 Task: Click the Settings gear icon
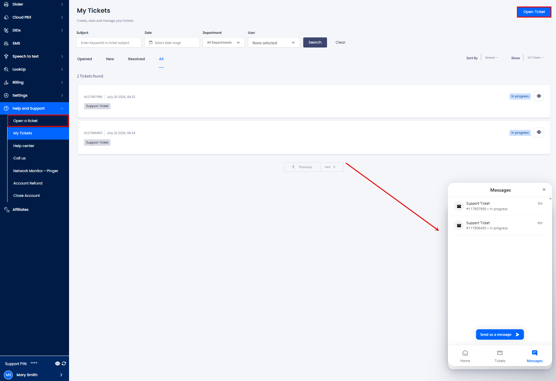coord(6,95)
